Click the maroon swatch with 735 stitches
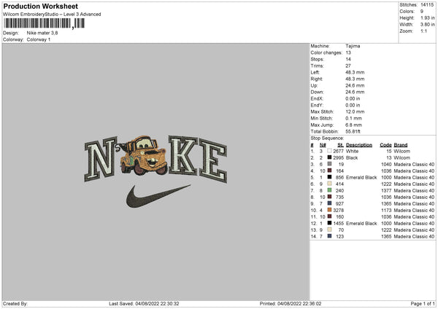Screen dimensions: 438x309 pos(329,197)
